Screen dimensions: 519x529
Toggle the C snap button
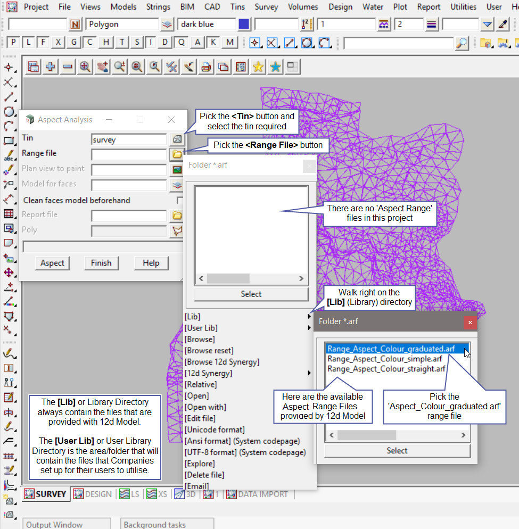point(89,42)
